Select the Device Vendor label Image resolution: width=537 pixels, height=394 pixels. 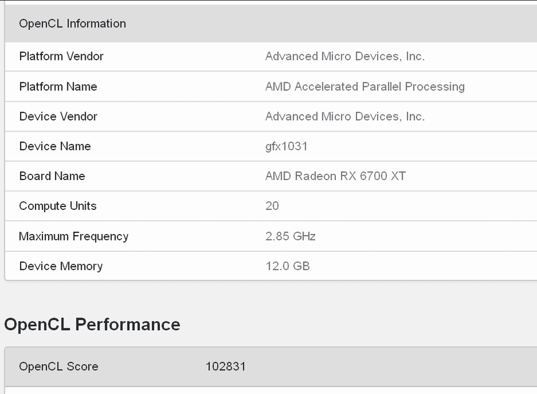[x=58, y=116]
